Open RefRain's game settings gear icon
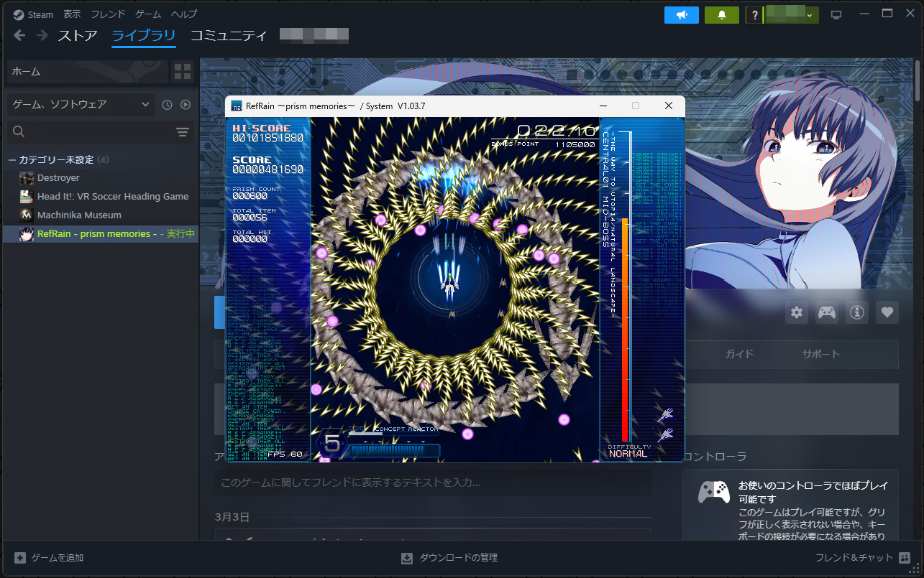924x578 pixels. (796, 312)
